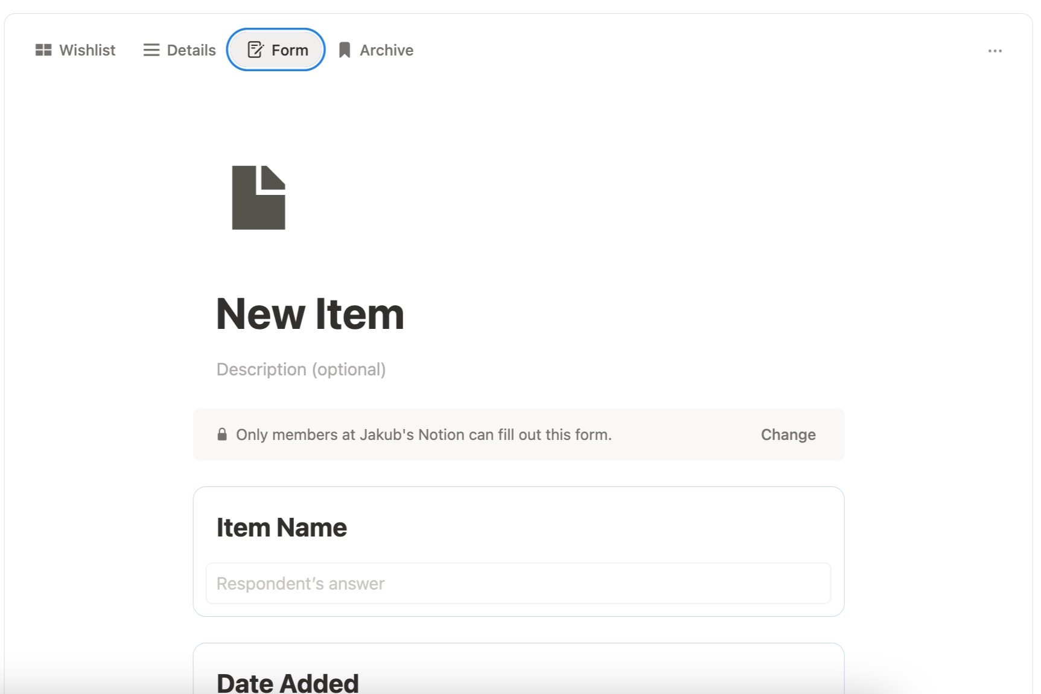1041x694 pixels.
Task: Click the Details list view icon
Action: click(x=151, y=50)
